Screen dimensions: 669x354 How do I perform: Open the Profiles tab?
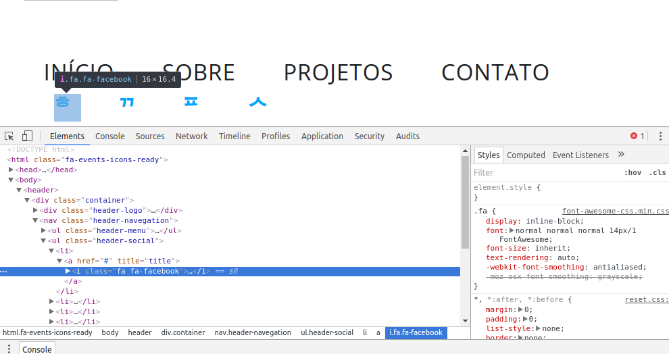click(276, 136)
